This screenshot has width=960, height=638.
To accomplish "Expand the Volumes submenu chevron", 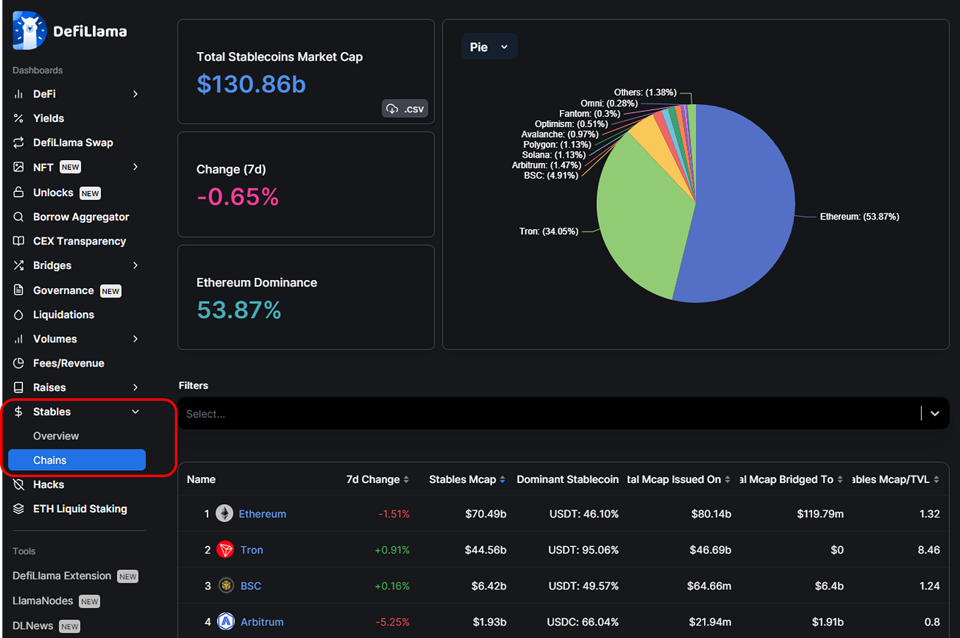I will (x=135, y=339).
